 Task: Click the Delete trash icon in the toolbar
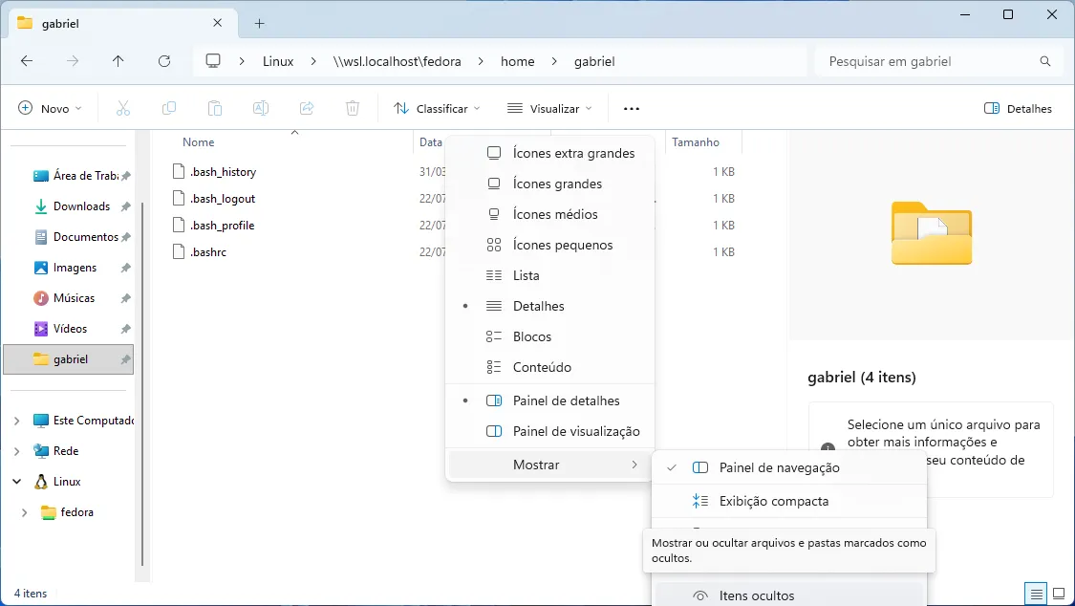click(352, 107)
